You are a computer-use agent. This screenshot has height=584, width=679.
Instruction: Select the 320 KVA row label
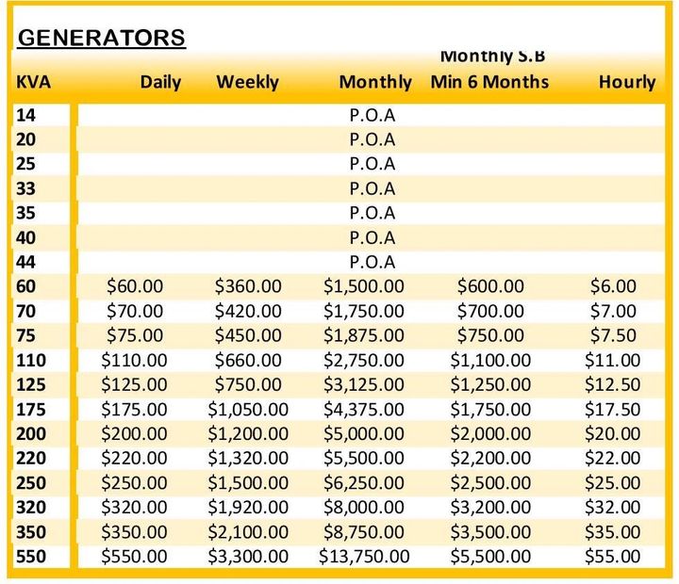pyautogui.click(x=30, y=508)
